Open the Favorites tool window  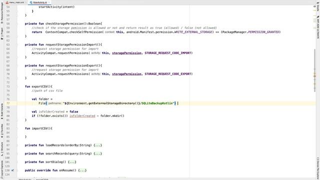[x=2, y=130]
